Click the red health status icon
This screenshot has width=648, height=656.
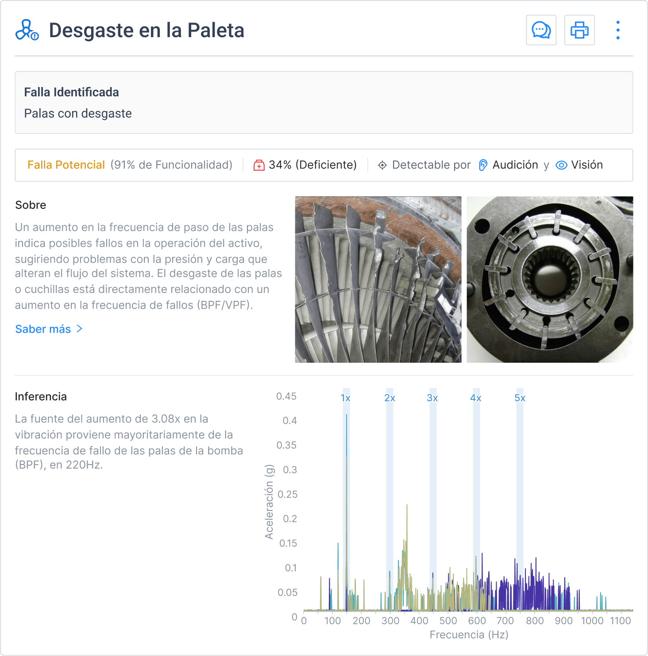(258, 165)
